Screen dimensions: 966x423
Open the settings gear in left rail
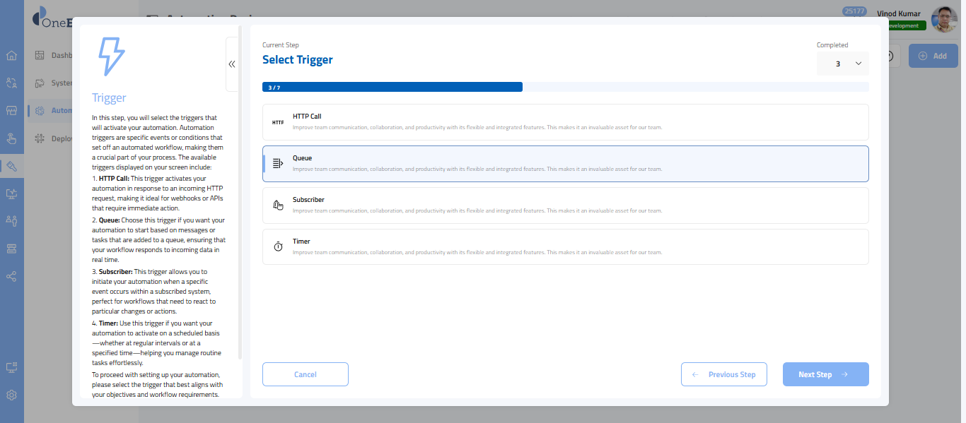[11, 395]
